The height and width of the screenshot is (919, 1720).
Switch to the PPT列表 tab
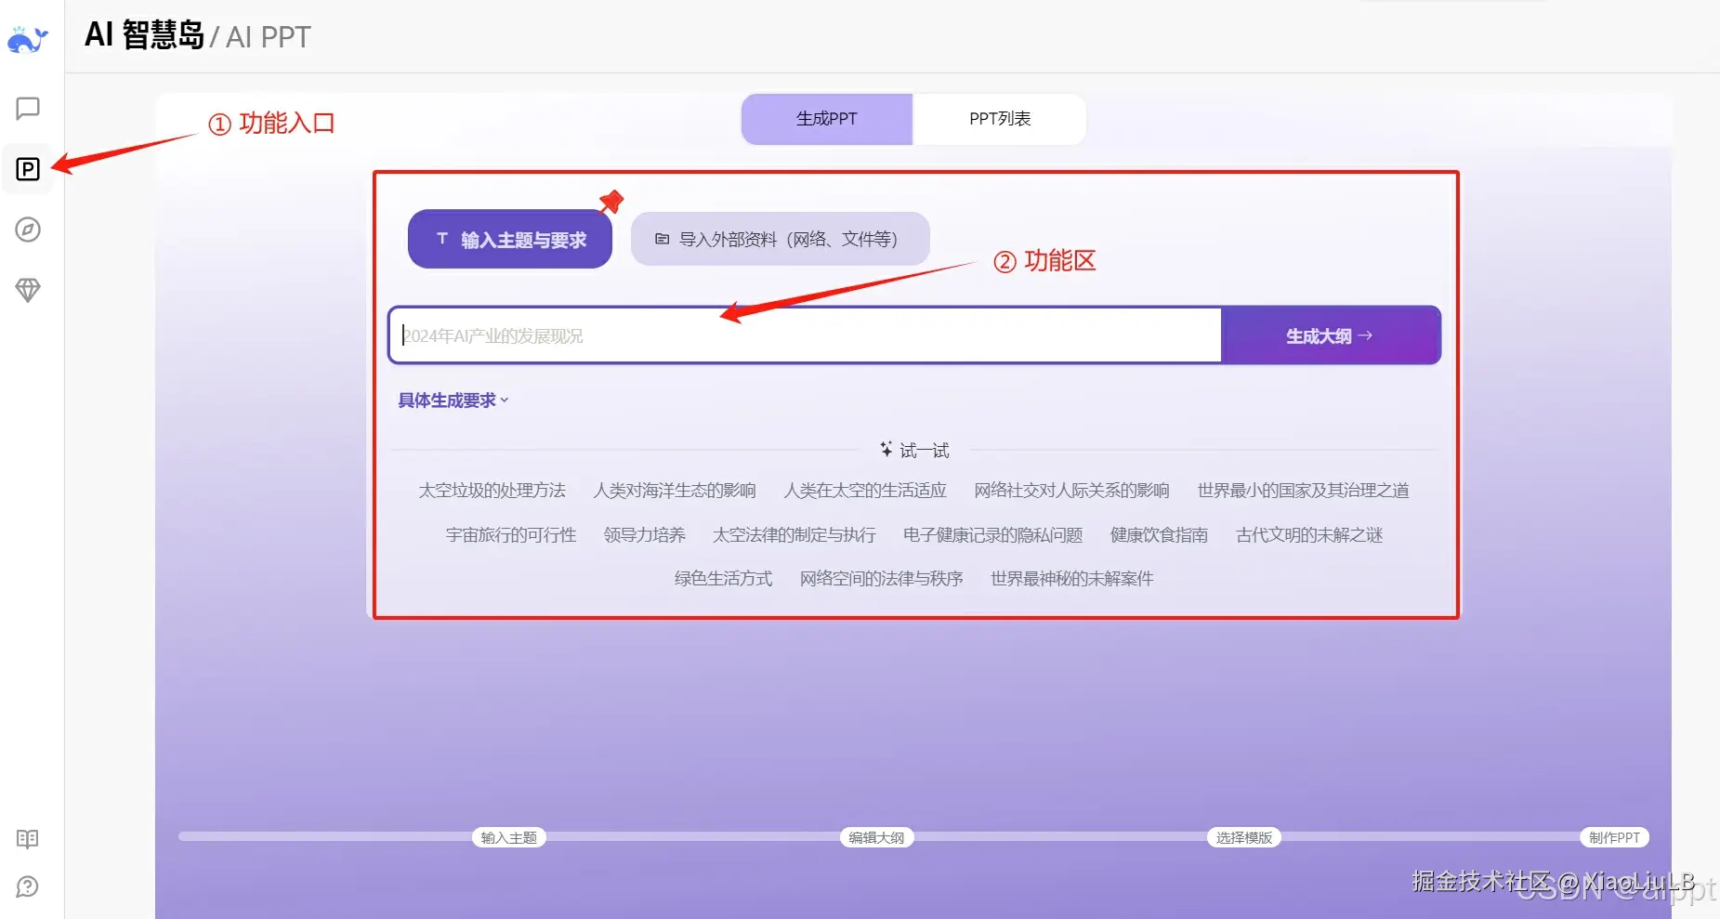(x=1000, y=119)
